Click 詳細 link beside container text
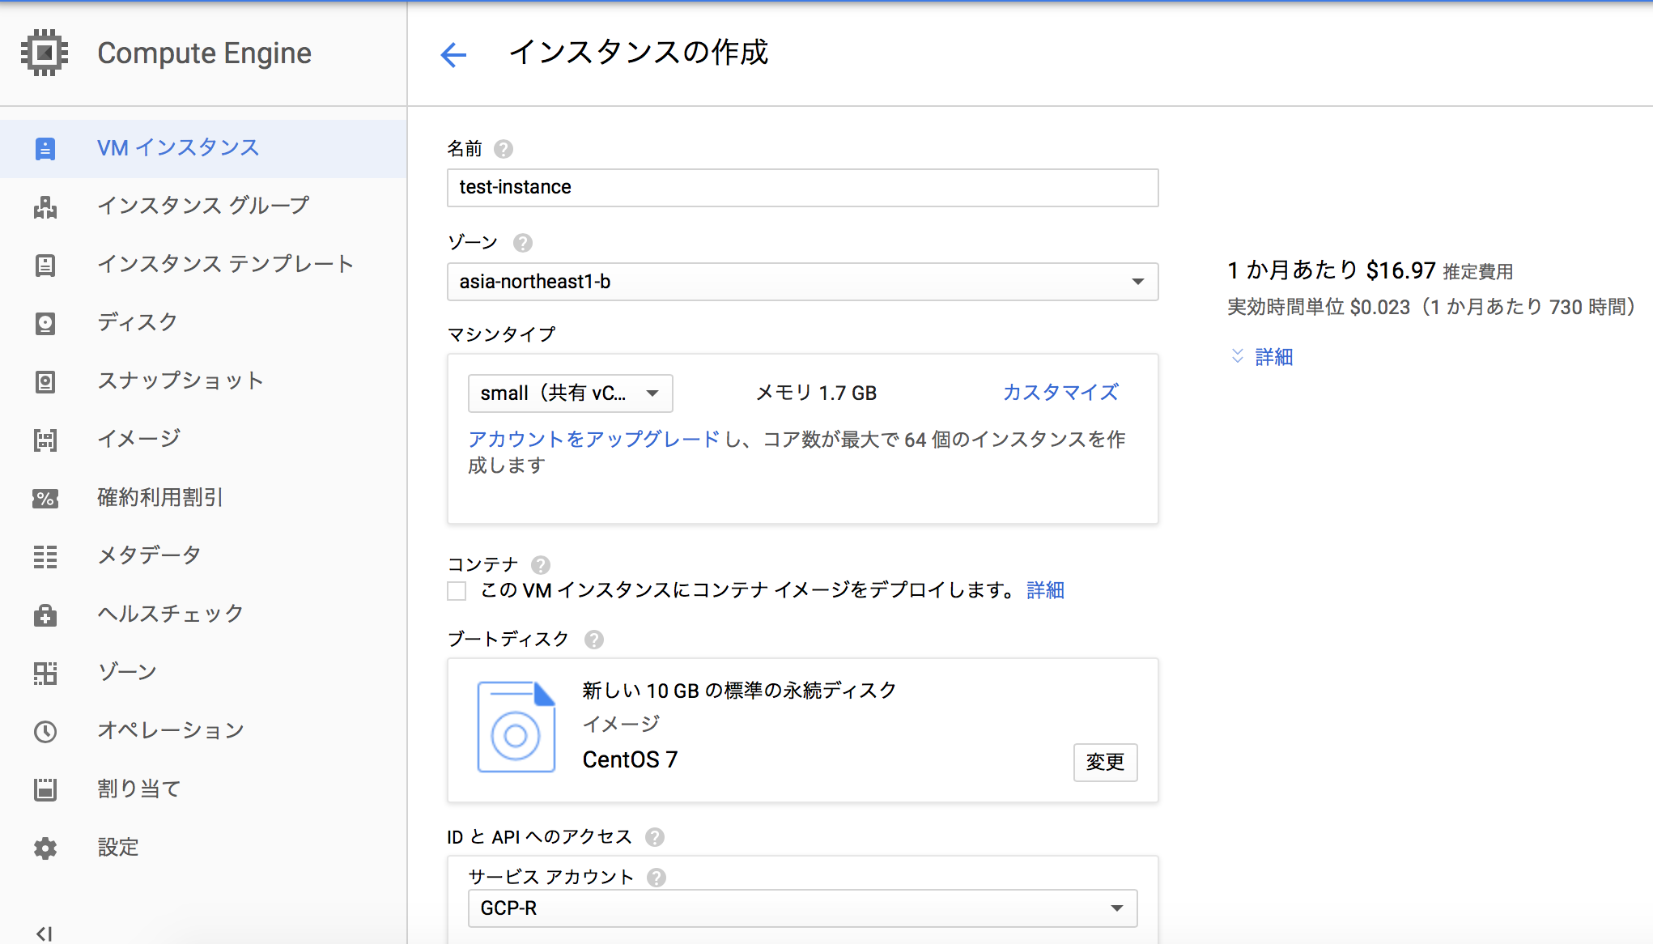Image resolution: width=1653 pixels, height=944 pixels. coord(1045,590)
